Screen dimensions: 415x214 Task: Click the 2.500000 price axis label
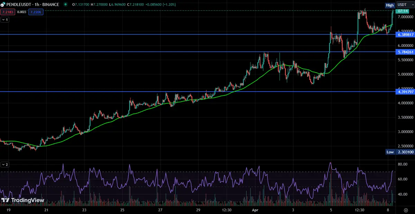(405, 146)
